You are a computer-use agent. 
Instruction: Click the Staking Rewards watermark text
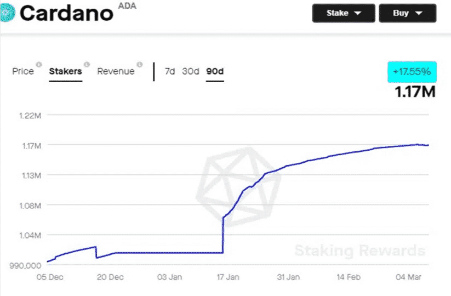click(x=359, y=251)
